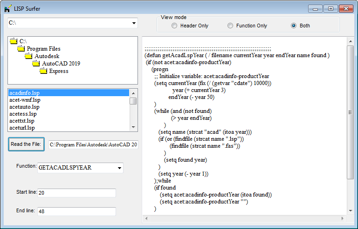Image resolution: width=358 pixels, height=229 pixels.
Task: Open the drive selection dropdown
Action: point(134,23)
